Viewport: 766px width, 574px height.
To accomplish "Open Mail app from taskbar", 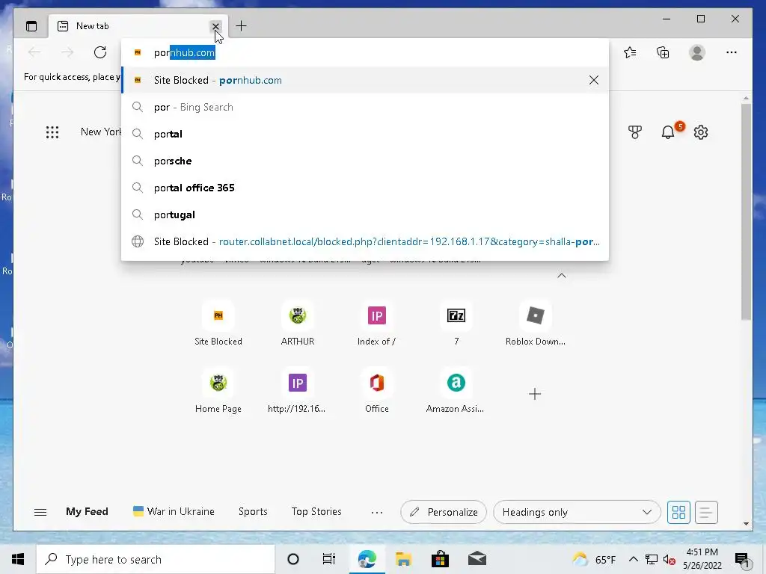I will pyautogui.click(x=477, y=559).
